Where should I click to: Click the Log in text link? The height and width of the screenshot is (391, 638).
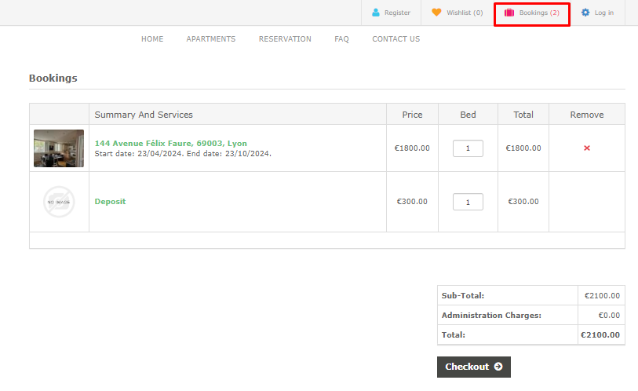point(604,13)
